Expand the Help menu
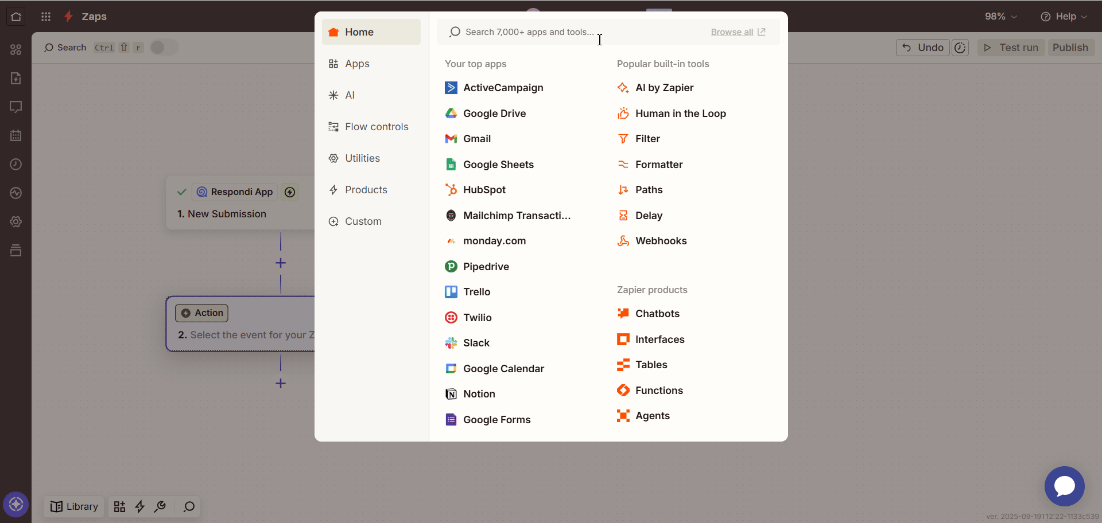1102x523 pixels. (1064, 17)
